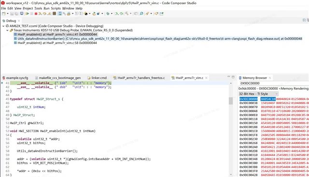Close the HwiP_armv7r_vim.c tab
This screenshot has height=177, width=309.
(x=206, y=78)
